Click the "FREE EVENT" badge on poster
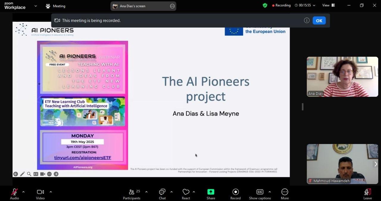Image resolution: width=381 pixels, height=201 pixels. click(57, 64)
